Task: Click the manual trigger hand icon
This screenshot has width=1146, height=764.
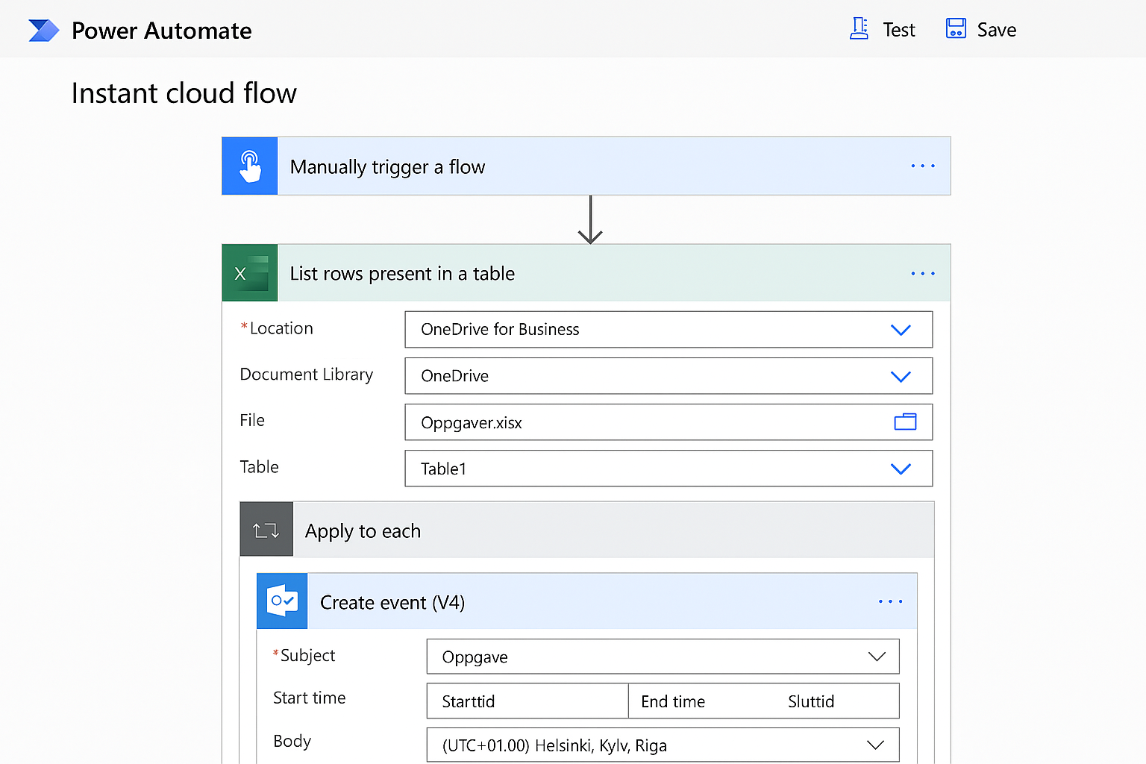Action: (x=250, y=166)
